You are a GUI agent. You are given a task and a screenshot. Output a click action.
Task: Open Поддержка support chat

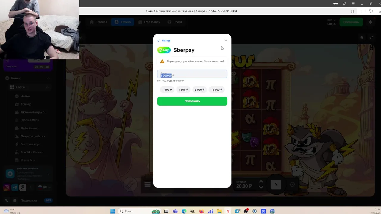(x=29, y=200)
